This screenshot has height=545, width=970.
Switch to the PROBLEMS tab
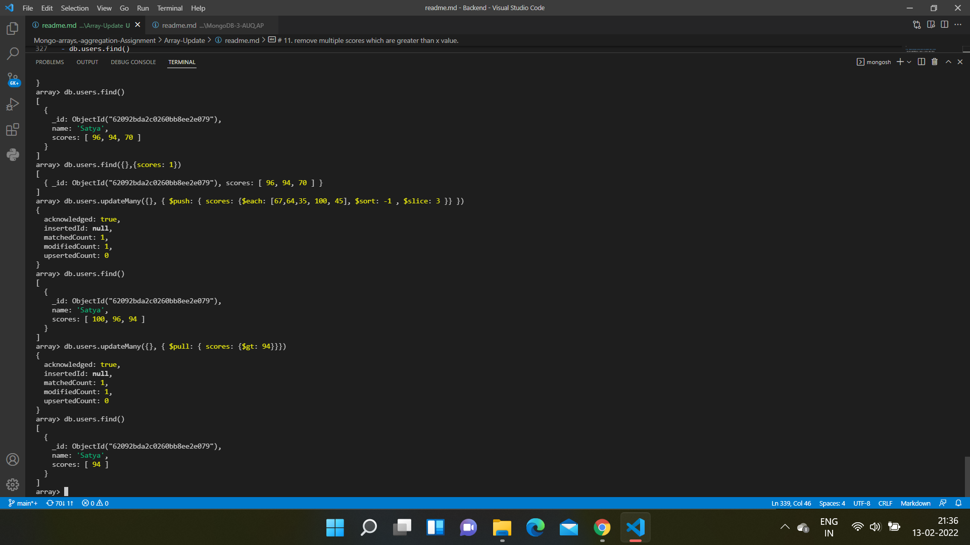(49, 62)
